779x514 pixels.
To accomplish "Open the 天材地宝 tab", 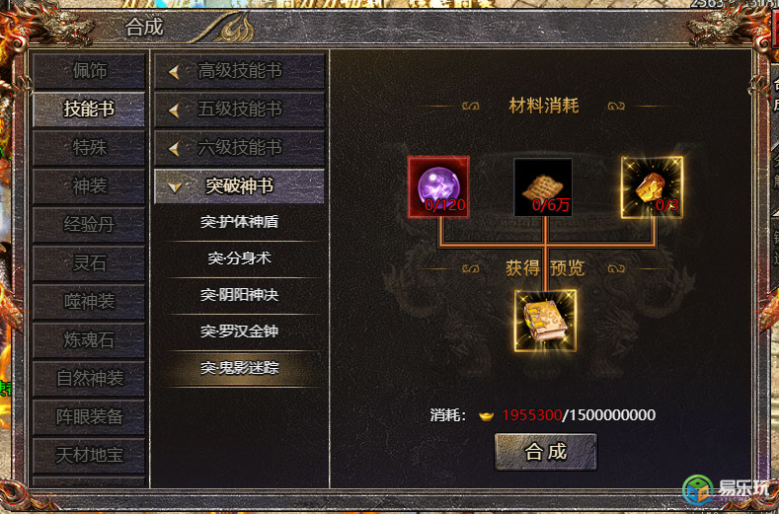I will tap(89, 455).
